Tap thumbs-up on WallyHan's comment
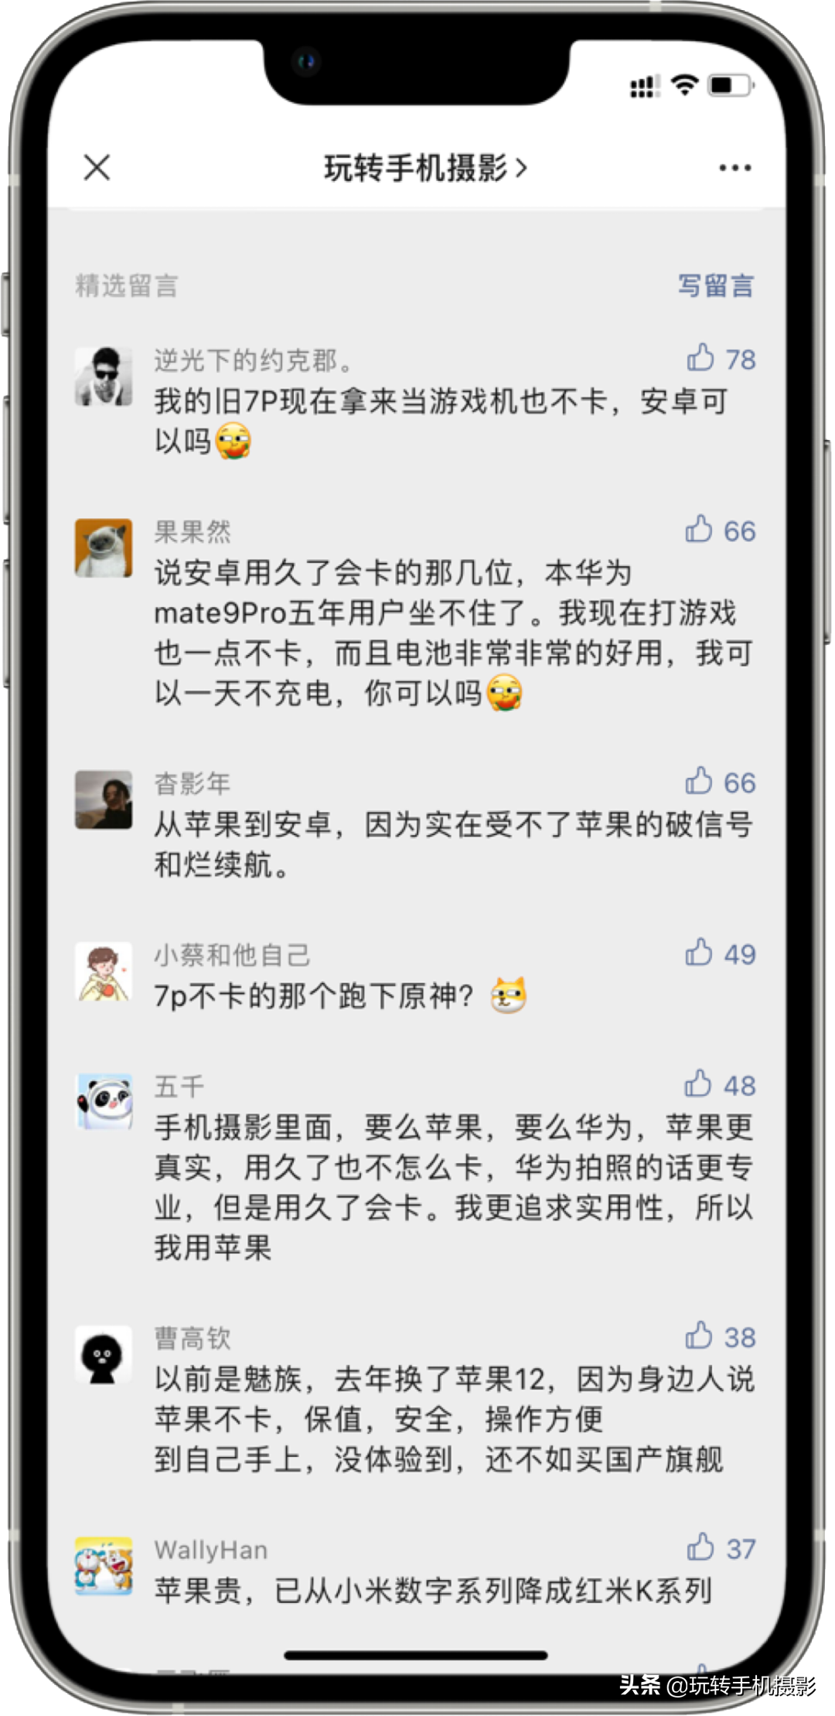 click(700, 1547)
